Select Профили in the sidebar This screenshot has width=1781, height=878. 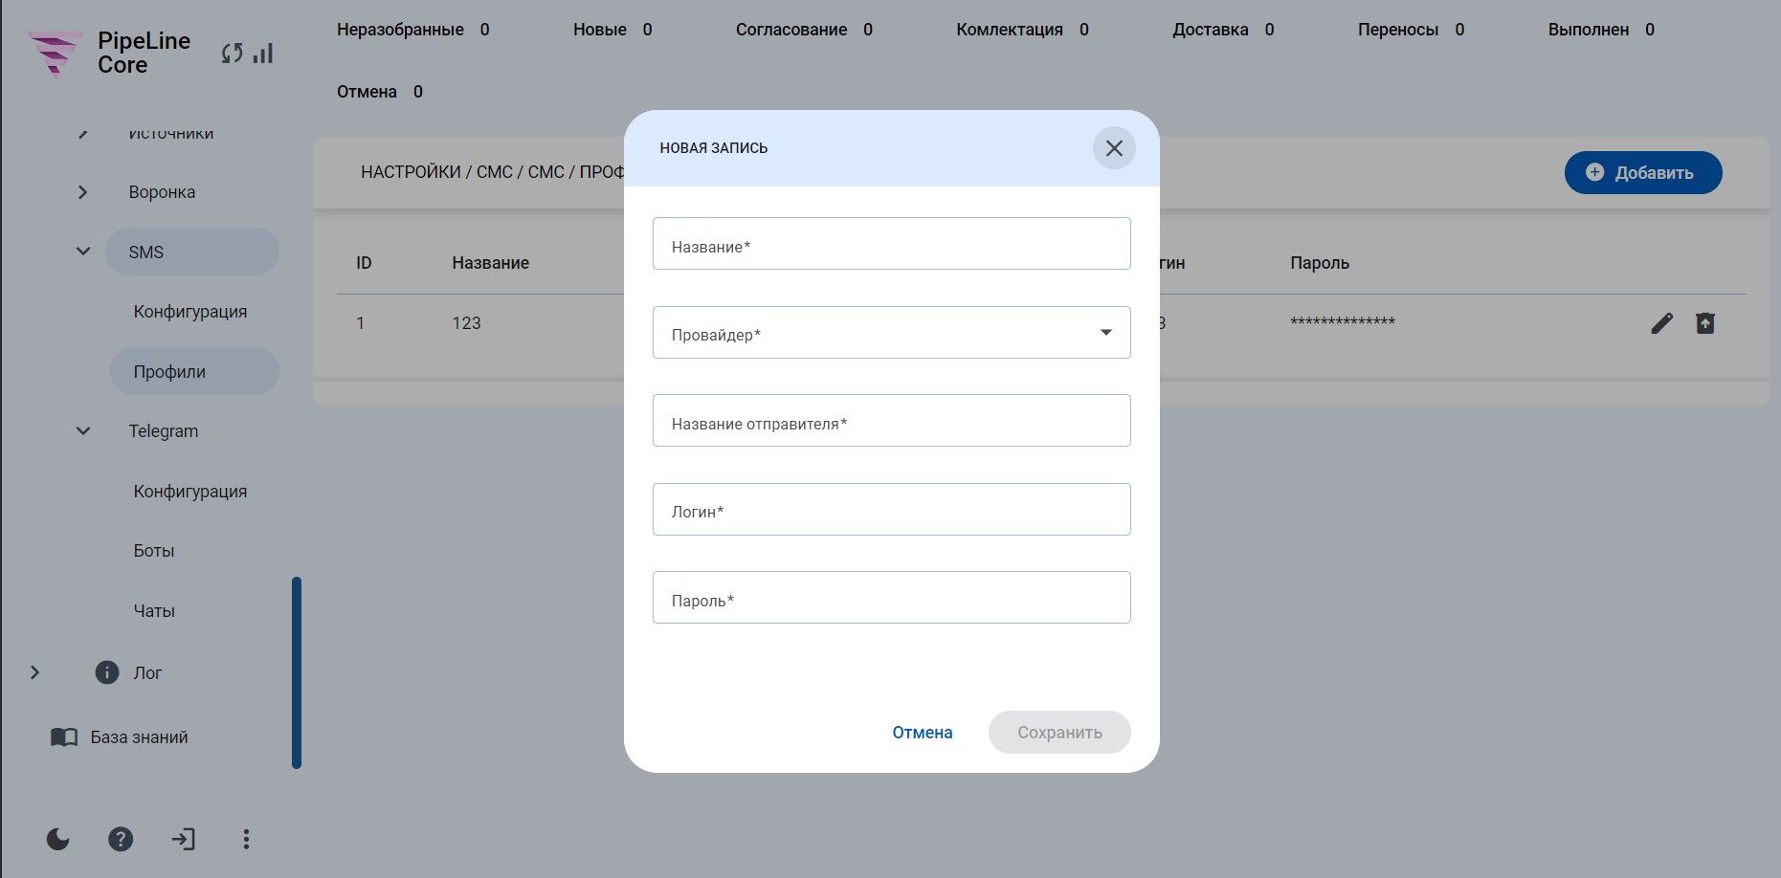click(194, 371)
